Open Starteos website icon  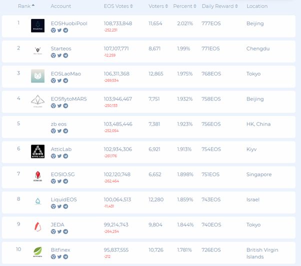(x=53, y=55)
